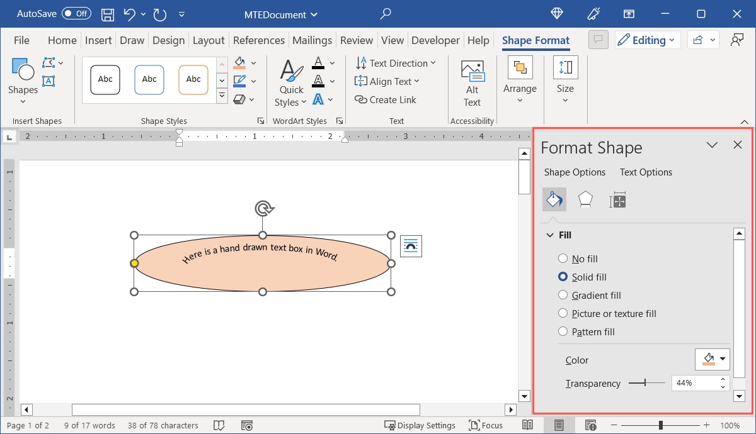Collapse the Fill section
The width and height of the screenshot is (756, 434).
[549, 235]
